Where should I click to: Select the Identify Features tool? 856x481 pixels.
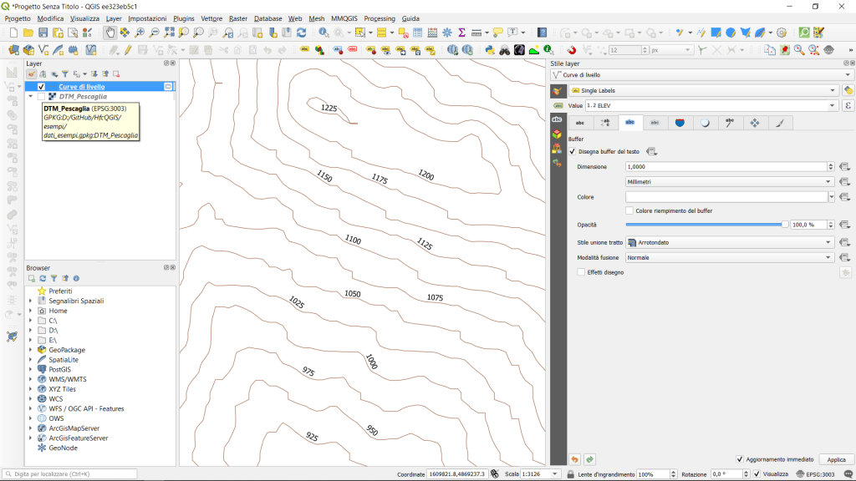tap(324, 33)
